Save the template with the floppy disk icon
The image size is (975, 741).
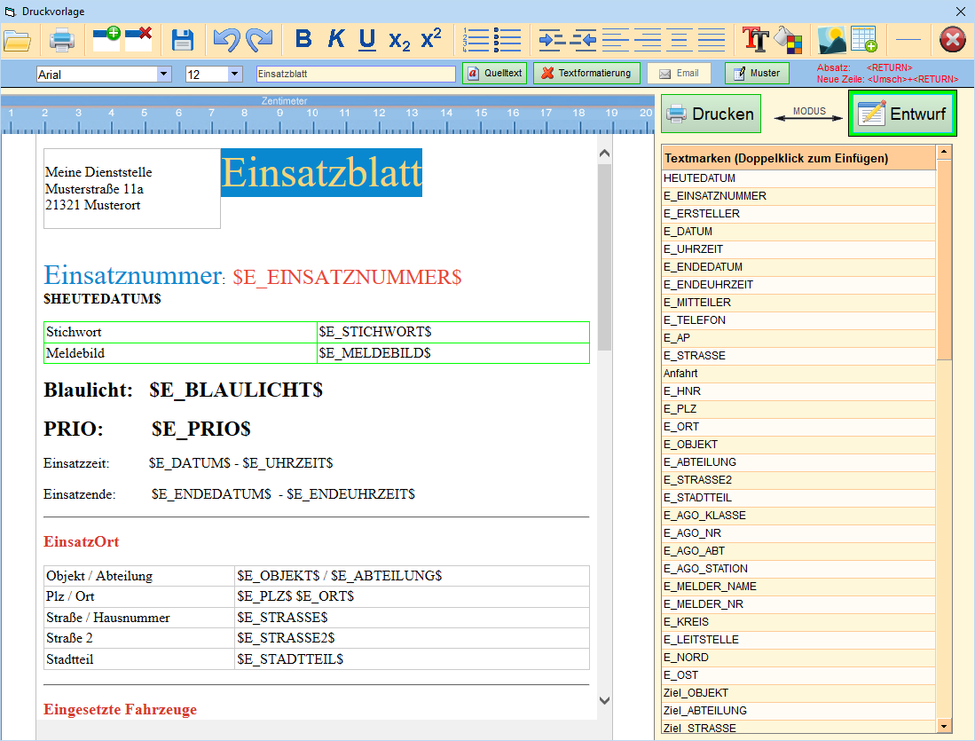click(183, 40)
